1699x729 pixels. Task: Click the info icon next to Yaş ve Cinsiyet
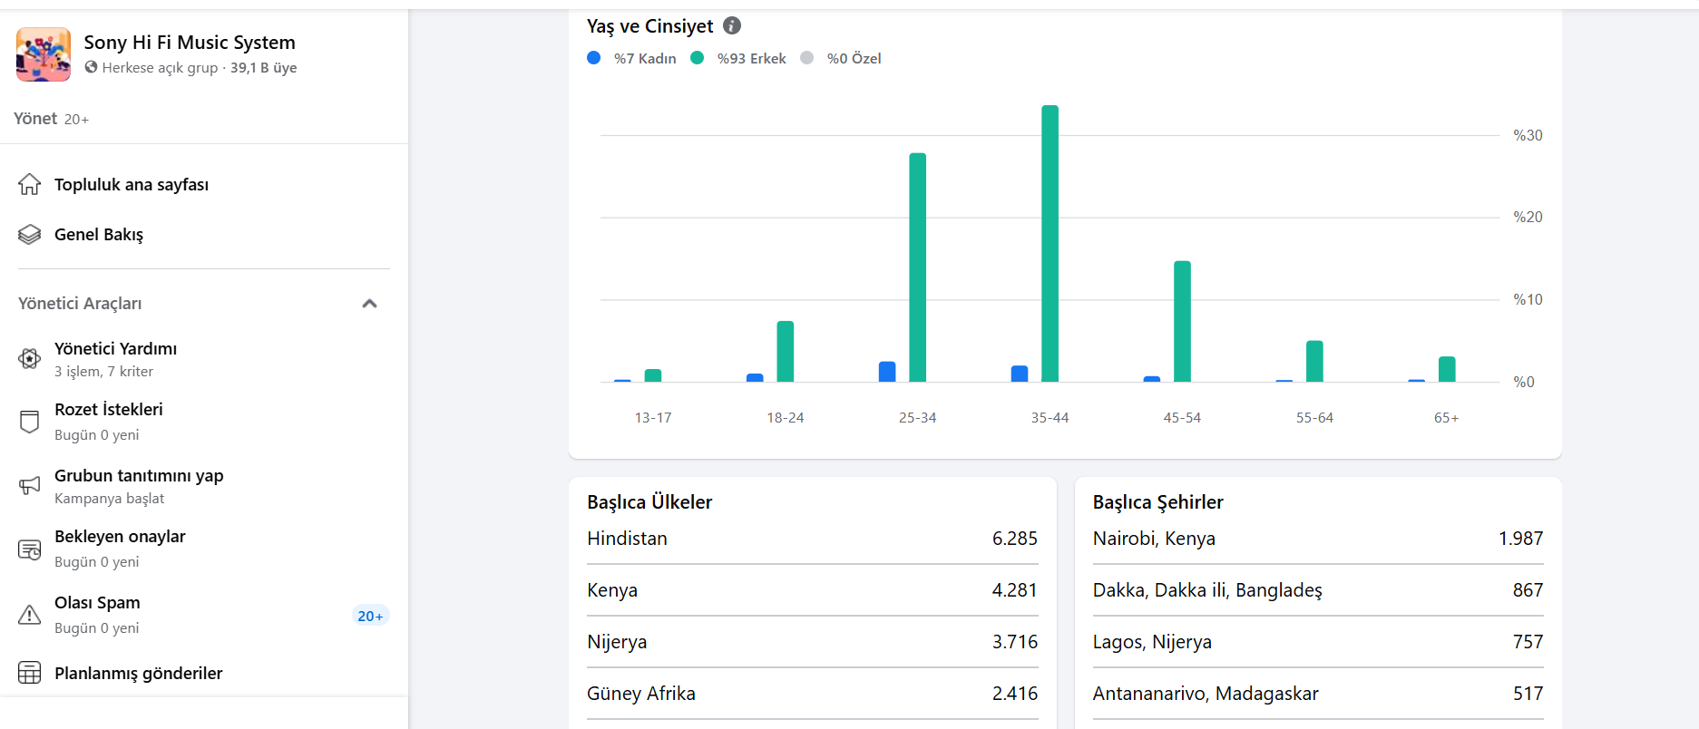click(732, 25)
